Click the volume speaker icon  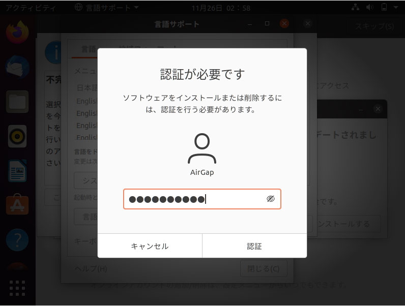pyautogui.click(x=369, y=8)
